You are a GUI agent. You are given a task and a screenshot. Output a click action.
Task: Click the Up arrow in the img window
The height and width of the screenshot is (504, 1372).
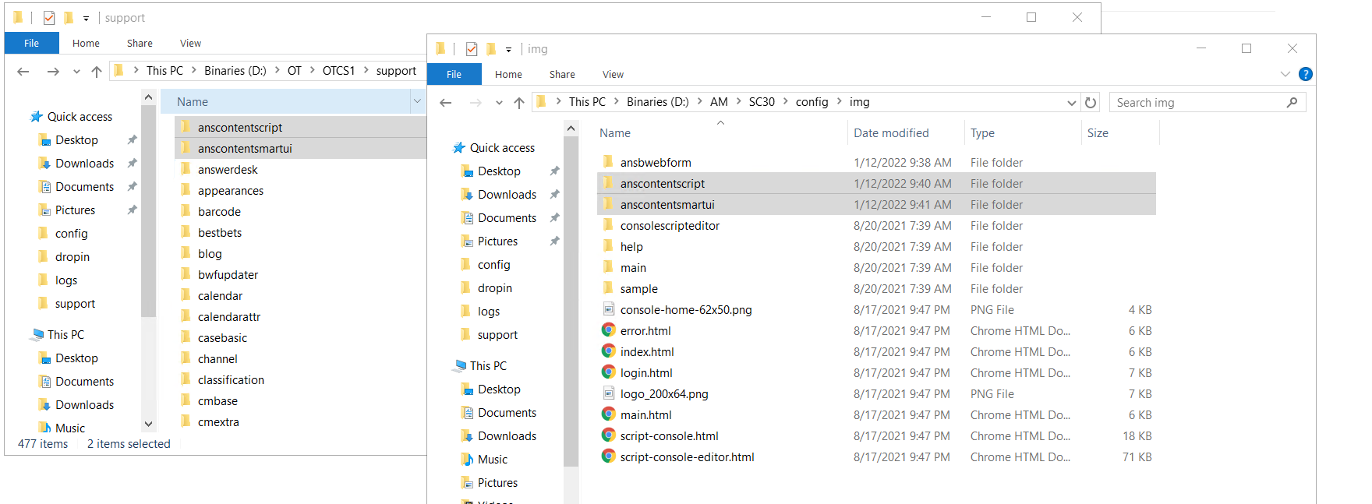tap(519, 102)
